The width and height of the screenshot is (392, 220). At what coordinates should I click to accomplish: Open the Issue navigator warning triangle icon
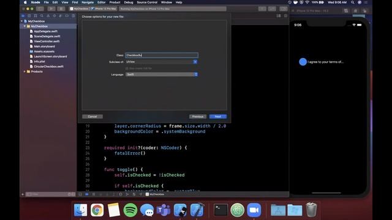(48, 16)
